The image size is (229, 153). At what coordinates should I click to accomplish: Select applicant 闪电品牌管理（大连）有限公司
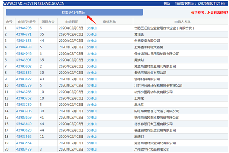(x=156, y=111)
